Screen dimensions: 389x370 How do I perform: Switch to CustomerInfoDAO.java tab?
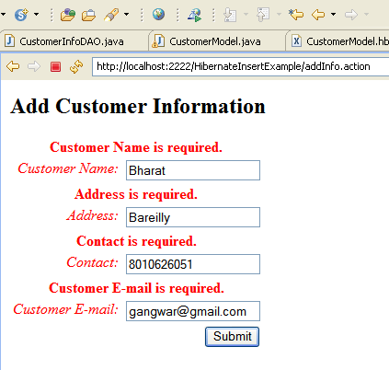coord(72,41)
